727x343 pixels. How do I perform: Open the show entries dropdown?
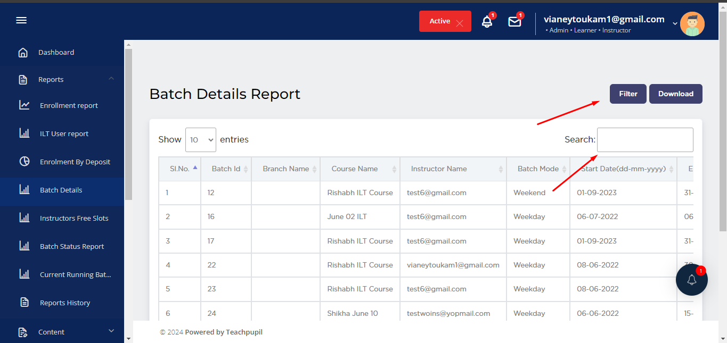(201, 140)
